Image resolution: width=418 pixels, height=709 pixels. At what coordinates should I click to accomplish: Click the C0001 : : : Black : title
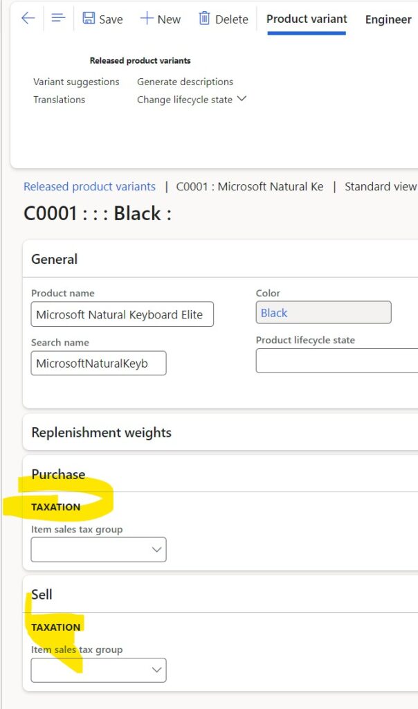pos(98,213)
